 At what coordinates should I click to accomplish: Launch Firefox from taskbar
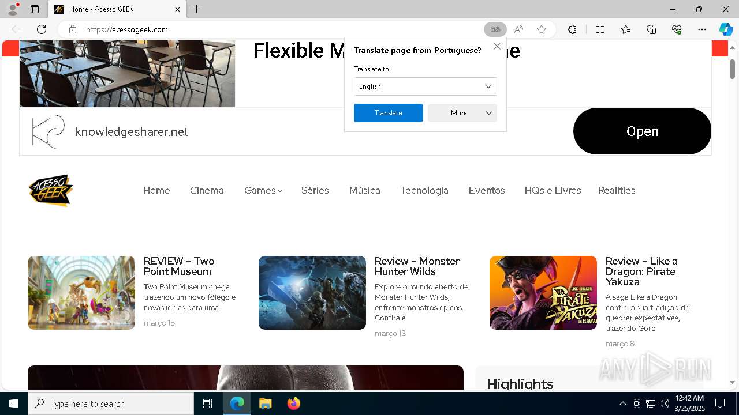(294, 403)
